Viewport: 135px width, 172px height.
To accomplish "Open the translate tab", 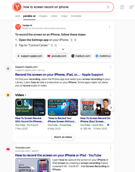I will tap(76, 16).
